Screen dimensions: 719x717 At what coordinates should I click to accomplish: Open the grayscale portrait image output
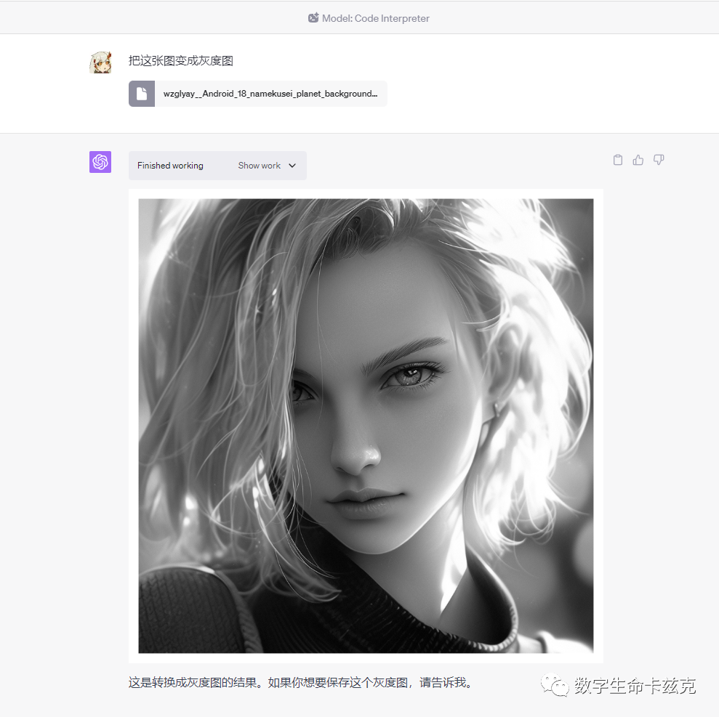tap(366, 426)
